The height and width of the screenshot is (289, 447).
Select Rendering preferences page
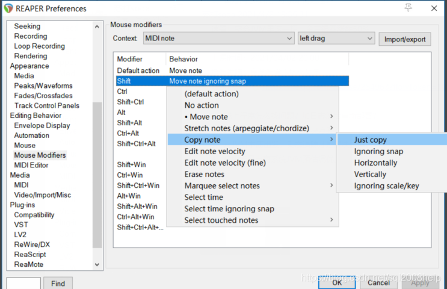click(31, 56)
